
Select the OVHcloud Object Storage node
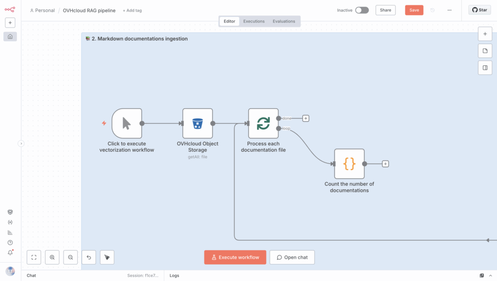(x=198, y=123)
